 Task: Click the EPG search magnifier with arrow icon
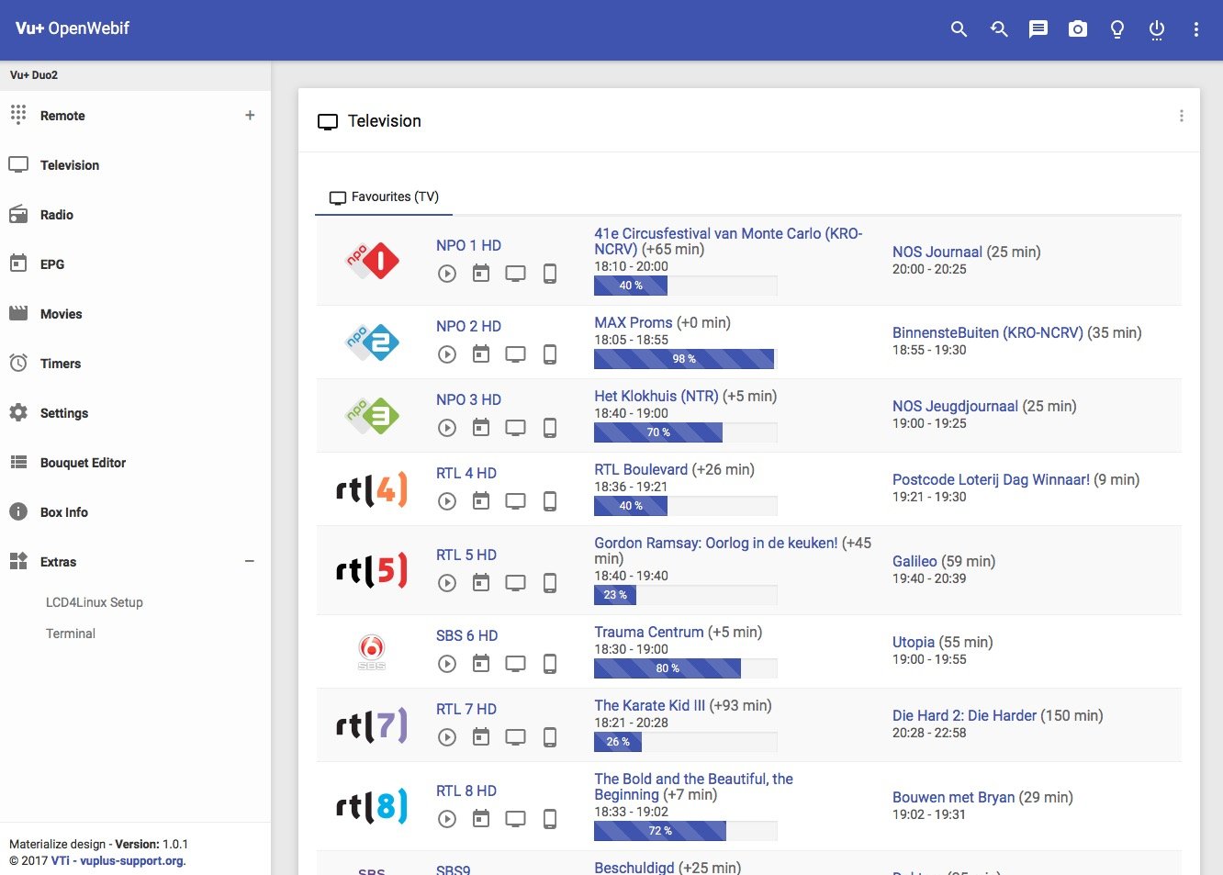(999, 29)
